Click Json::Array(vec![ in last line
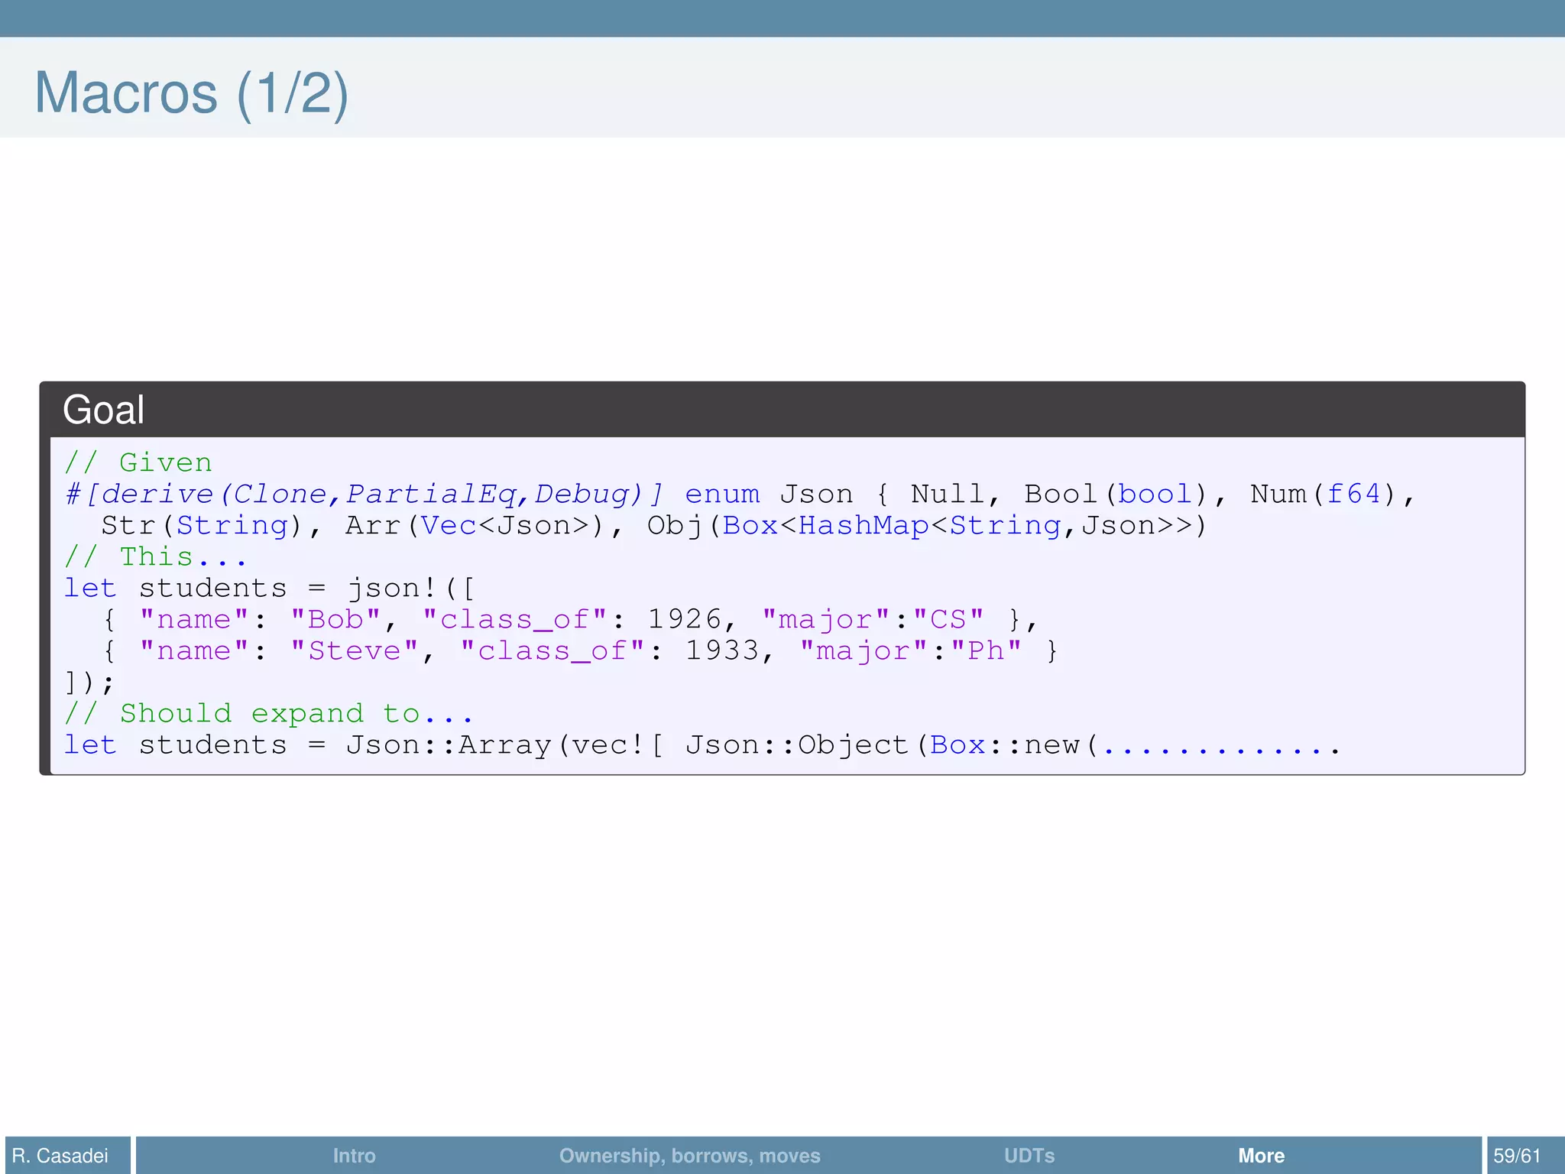 pos(504,744)
